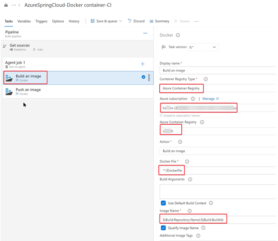
Task: Open the History tab
Action: point(74,21)
